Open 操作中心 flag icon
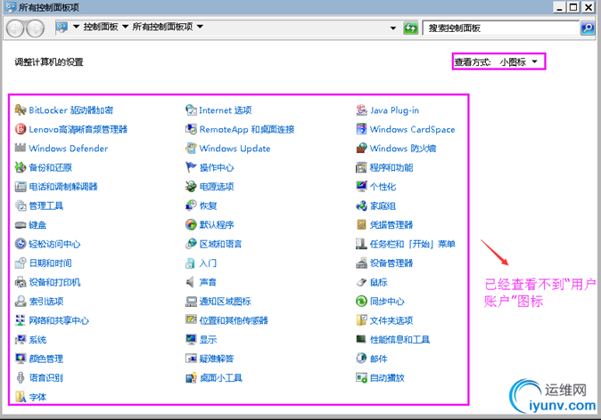This screenshot has height=420, width=601. 191,167
